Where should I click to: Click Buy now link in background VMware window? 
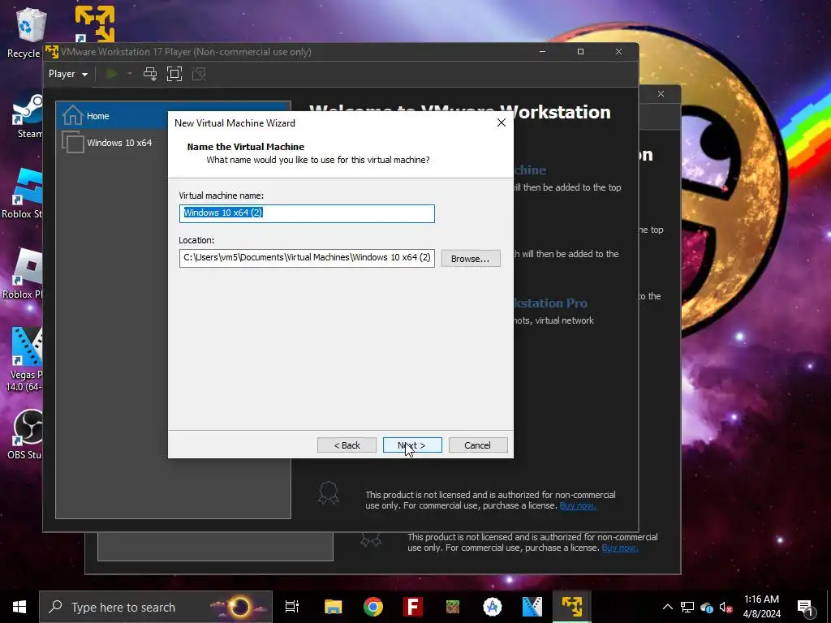coord(619,548)
